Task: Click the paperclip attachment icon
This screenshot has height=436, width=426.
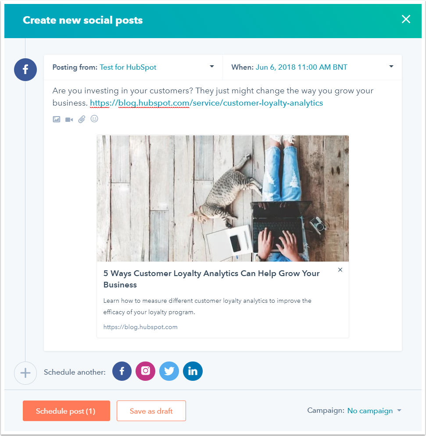Action: click(x=82, y=119)
